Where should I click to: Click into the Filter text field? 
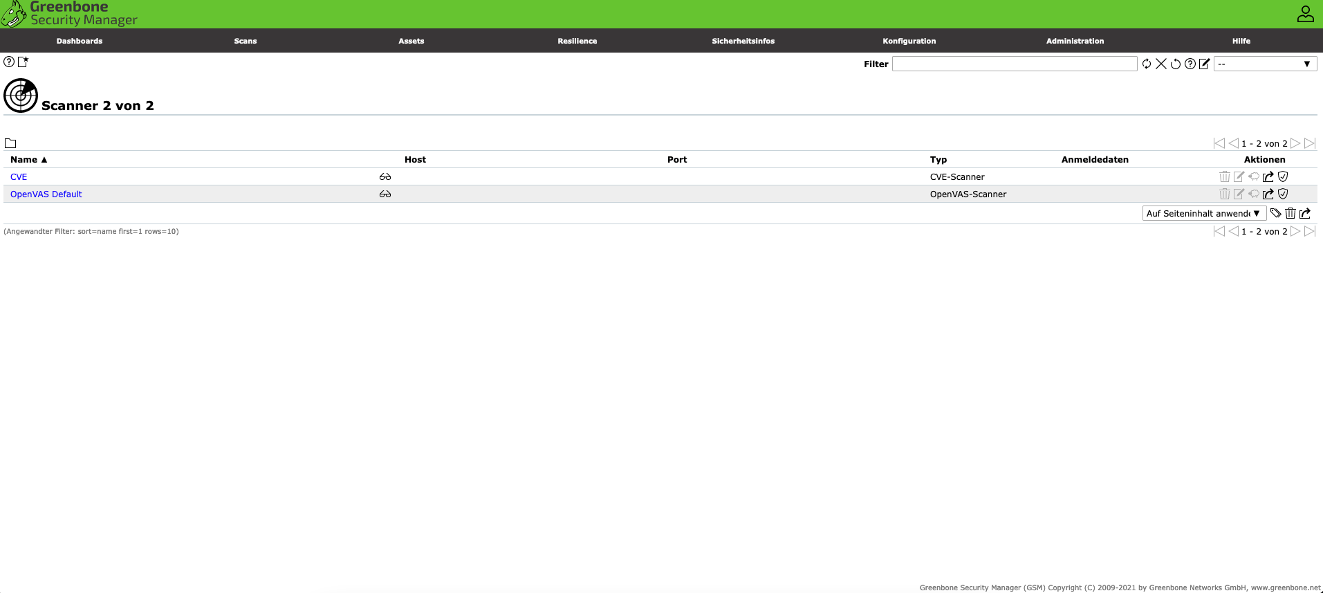pos(1014,64)
